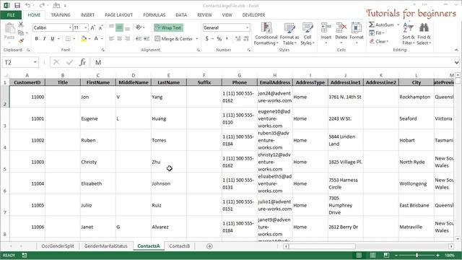Open Cell Styles gallery
The image size is (462, 260).
[x=308, y=34]
